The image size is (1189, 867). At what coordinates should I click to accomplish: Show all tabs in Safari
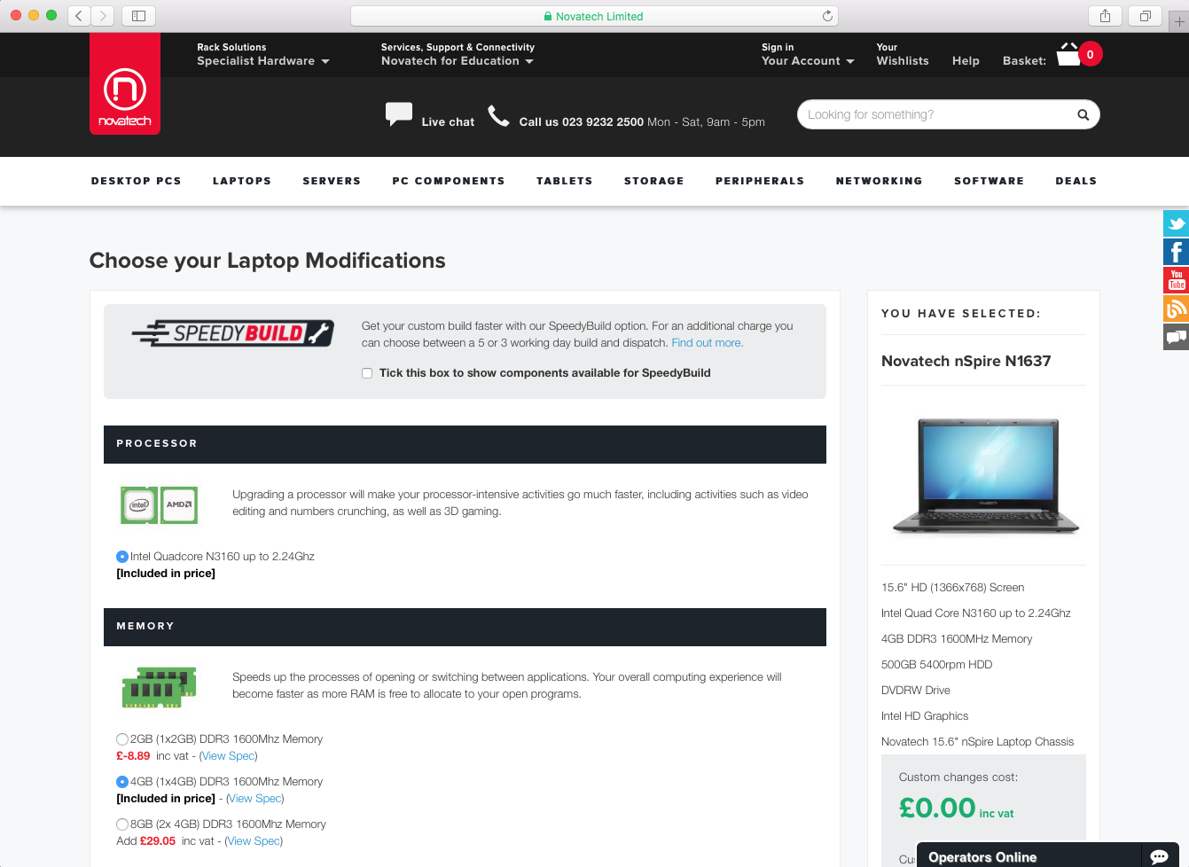click(x=1145, y=16)
